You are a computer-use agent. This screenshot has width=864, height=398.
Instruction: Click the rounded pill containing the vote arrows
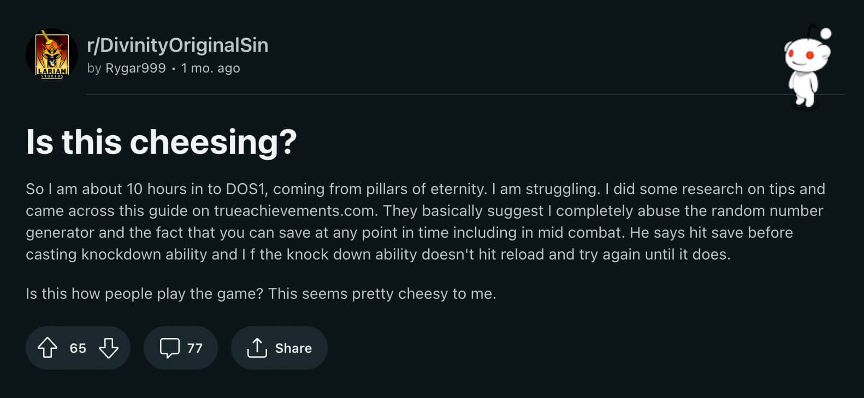[x=78, y=347]
